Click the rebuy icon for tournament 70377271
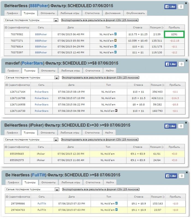Screen dimensions: 191x219 pyautogui.click(x=115, y=40)
